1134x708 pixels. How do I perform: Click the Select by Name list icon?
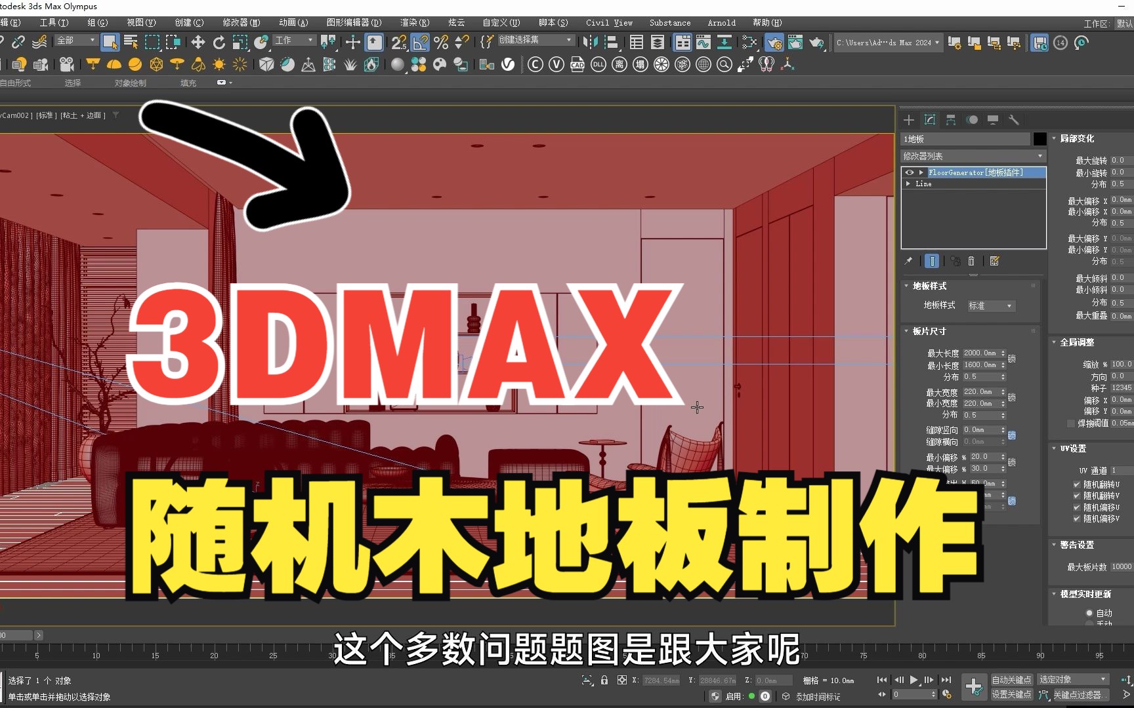(131, 43)
